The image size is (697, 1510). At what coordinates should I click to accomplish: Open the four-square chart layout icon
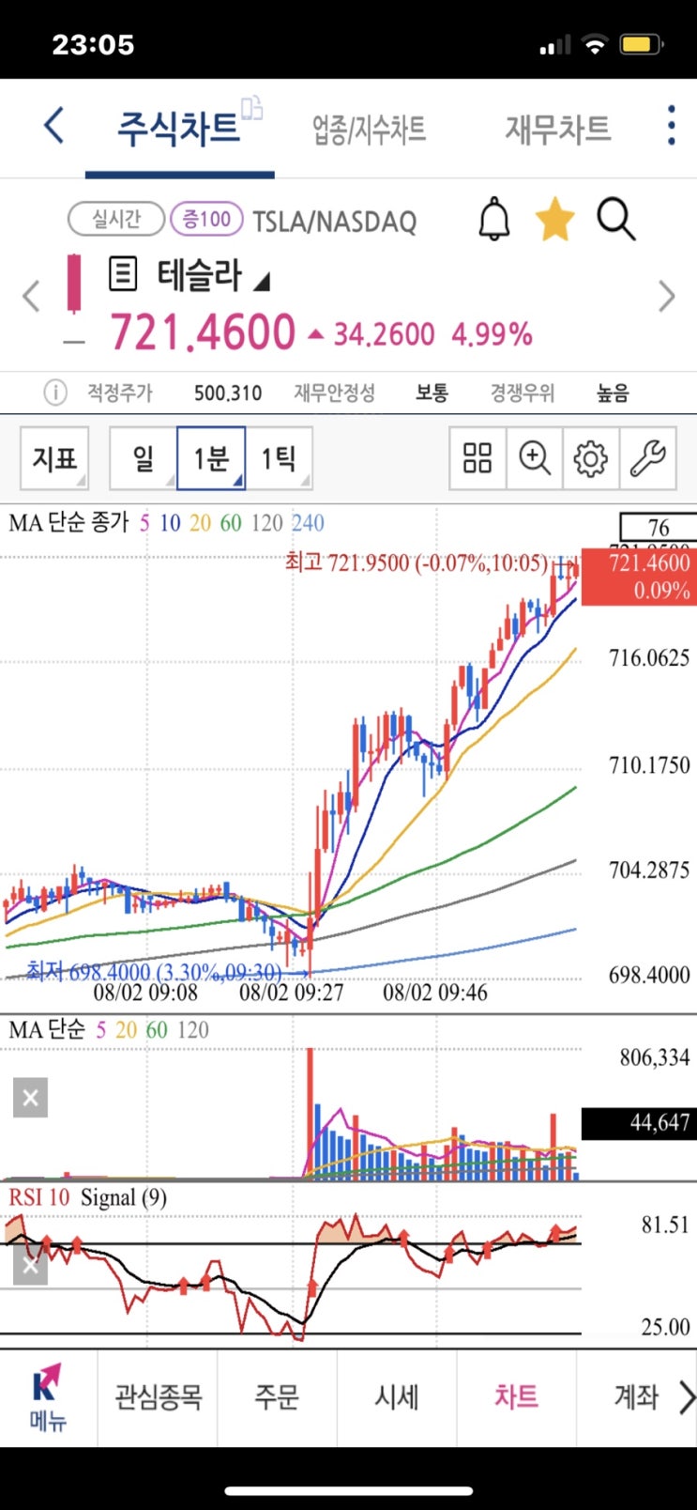(x=477, y=458)
